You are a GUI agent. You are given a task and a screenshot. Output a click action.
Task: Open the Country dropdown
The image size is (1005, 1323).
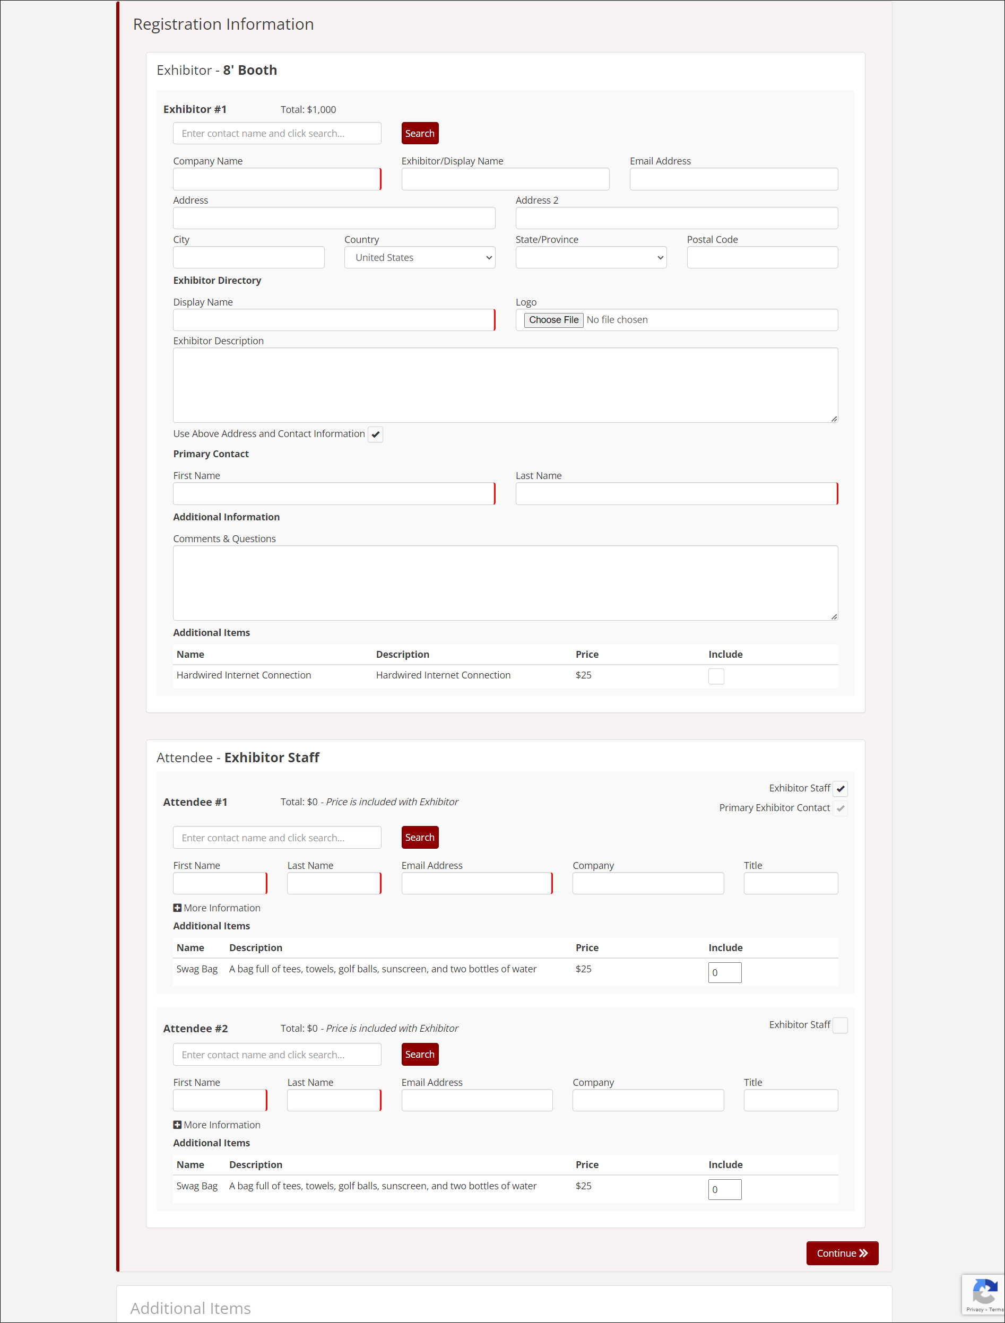click(419, 257)
